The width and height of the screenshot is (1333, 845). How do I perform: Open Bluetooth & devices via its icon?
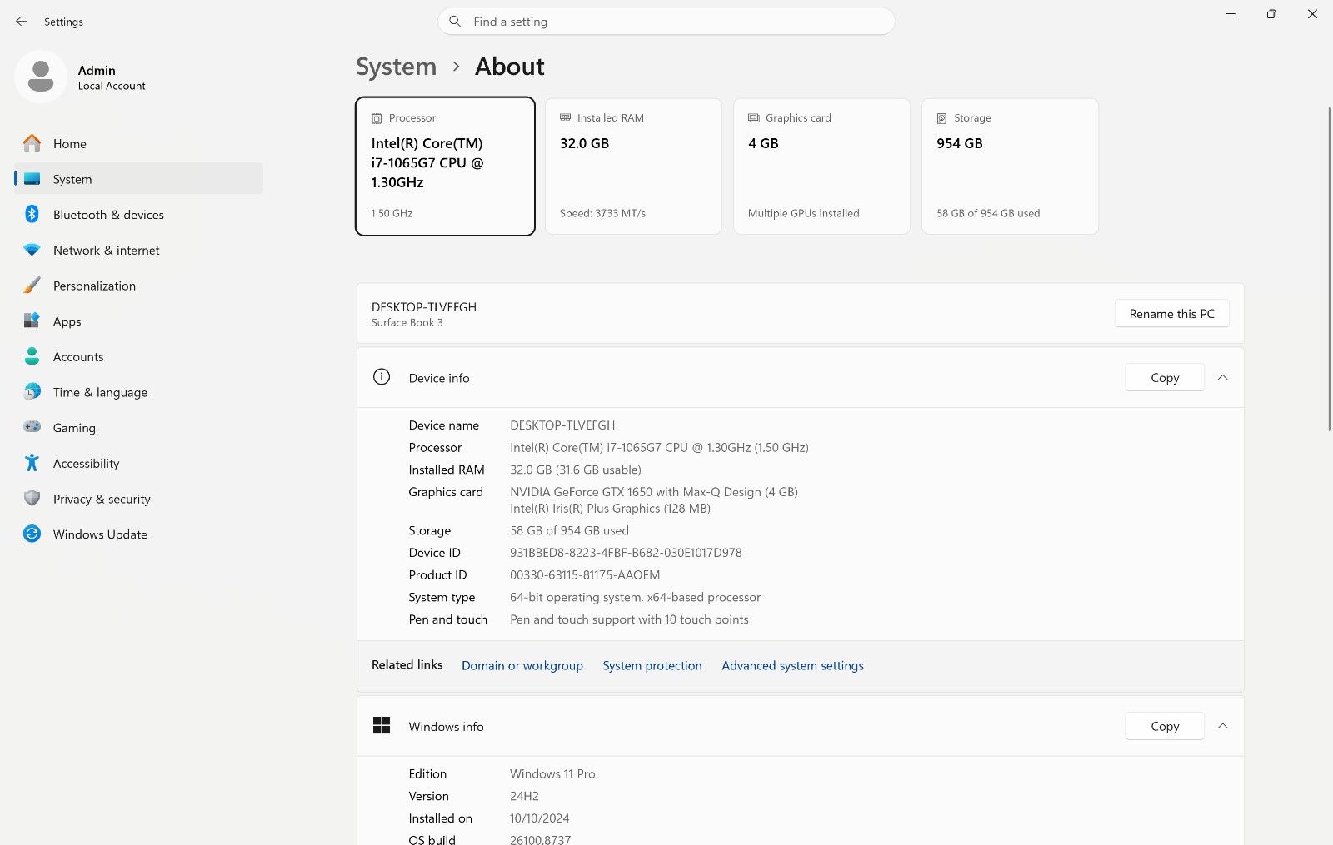[x=32, y=214]
